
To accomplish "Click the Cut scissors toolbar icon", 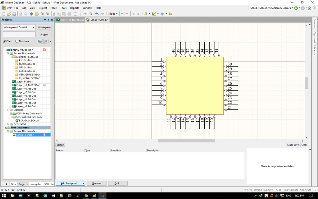I will tap(54, 14).
